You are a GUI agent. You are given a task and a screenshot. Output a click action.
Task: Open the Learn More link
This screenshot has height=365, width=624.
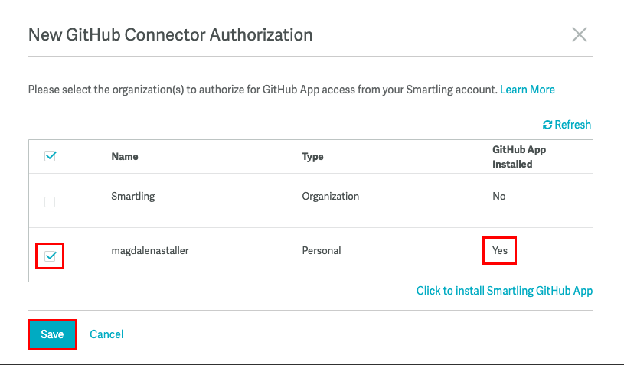coord(527,90)
